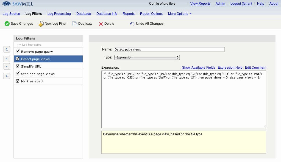This screenshot has width=281, height=162.
Task: Move filter to bottom with double-down arrow
Action: click(x=7, y=76)
